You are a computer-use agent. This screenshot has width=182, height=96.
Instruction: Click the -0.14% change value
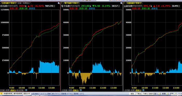pyautogui.click(x=106, y=6)
